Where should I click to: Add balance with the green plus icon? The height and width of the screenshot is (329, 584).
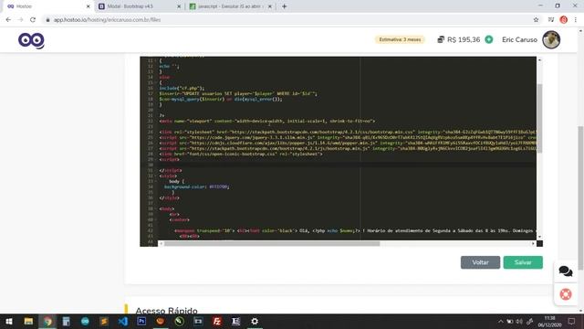[489, 39]
